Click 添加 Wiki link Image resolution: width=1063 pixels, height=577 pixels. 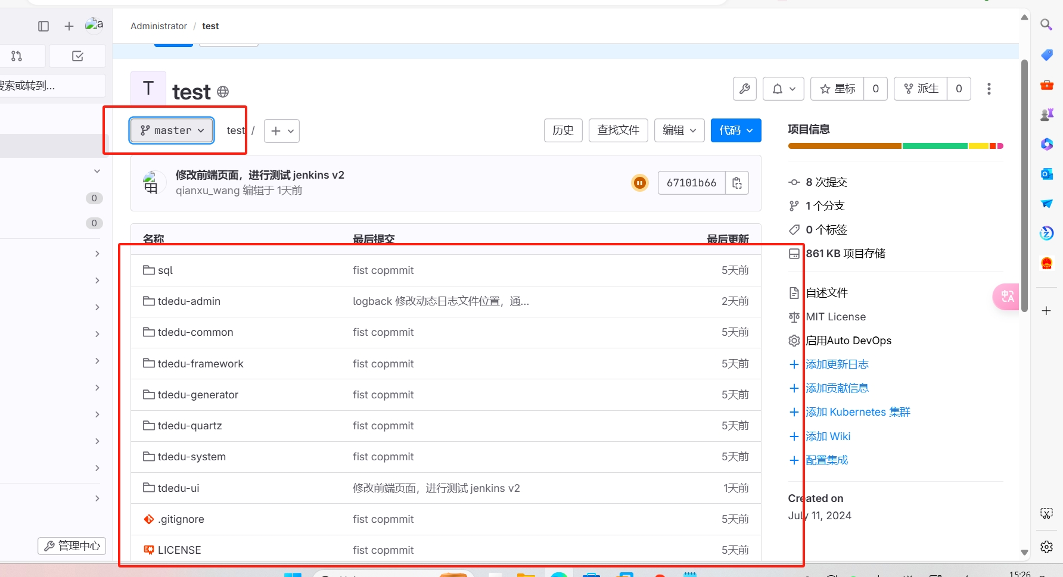tap(828, 436)
